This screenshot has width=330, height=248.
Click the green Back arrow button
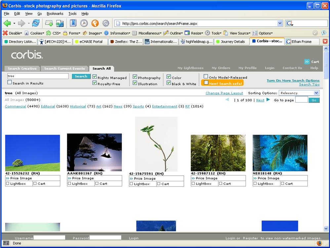pyautogui.click(x=7, y=23)
